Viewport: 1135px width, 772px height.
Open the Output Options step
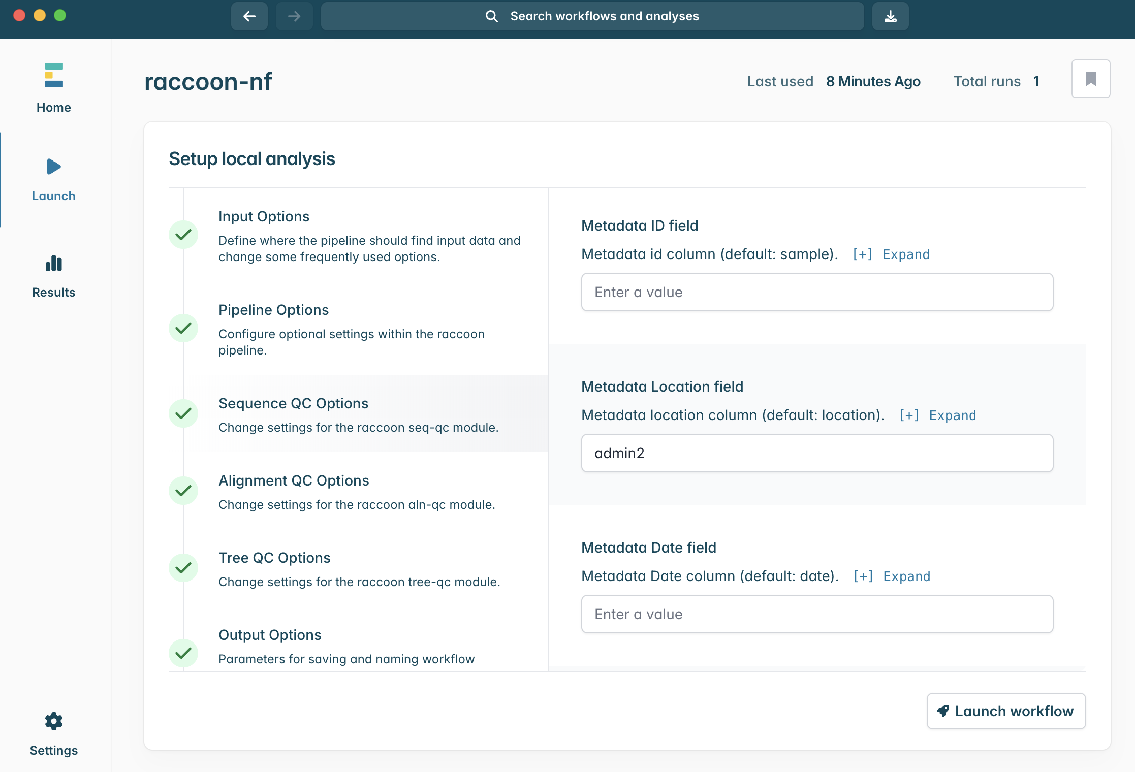[270, 635]
